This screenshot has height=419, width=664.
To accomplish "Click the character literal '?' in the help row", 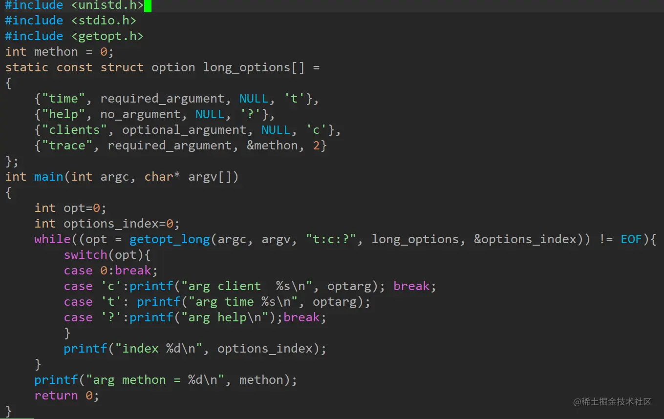I will (250, 114).
